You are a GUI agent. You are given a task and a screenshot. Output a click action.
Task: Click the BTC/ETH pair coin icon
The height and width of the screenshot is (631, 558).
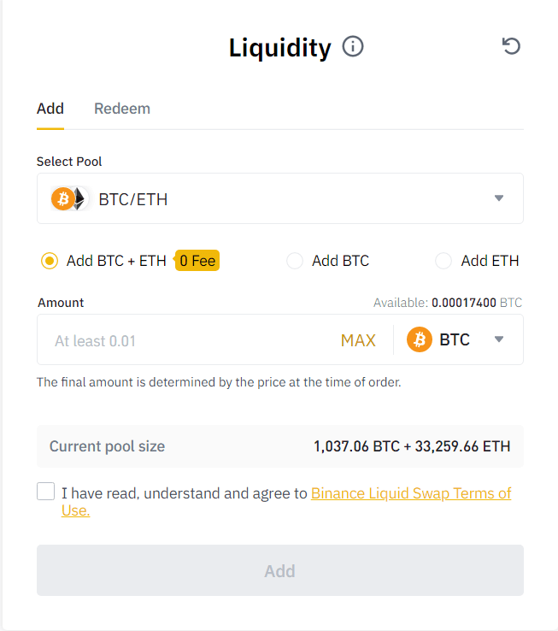(69, 198)
